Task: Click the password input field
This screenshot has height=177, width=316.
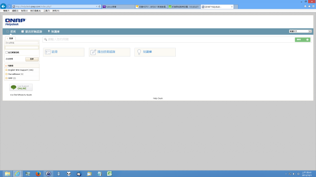Action: point(22,48)
